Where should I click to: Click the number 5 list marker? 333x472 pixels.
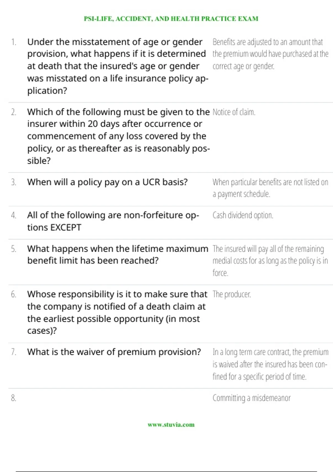(14, 249)
